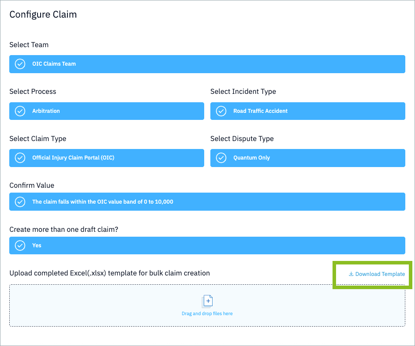Select the Arbitration process option

106,111
